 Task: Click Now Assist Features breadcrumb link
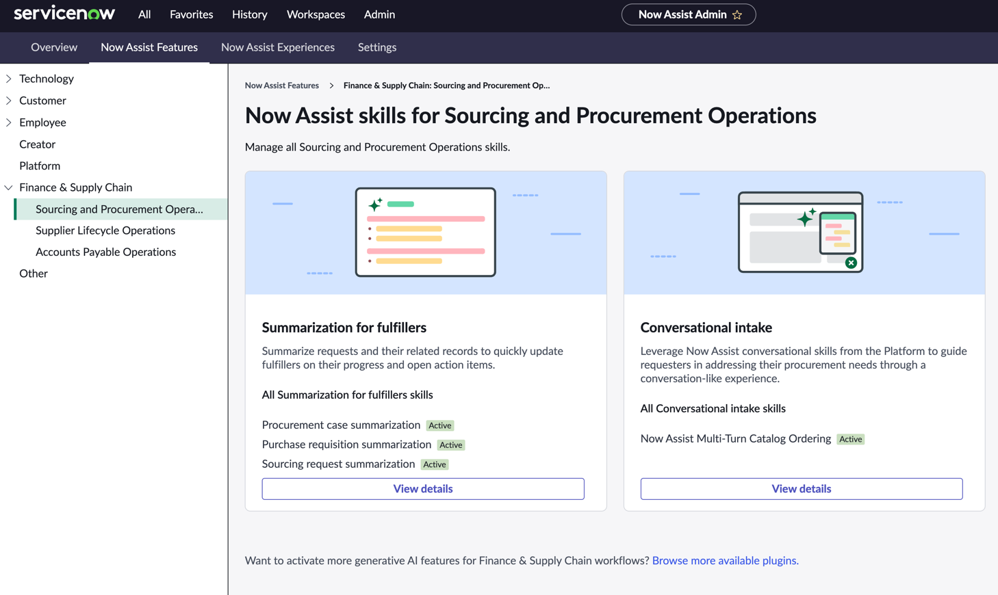click(x=282, y=85)
